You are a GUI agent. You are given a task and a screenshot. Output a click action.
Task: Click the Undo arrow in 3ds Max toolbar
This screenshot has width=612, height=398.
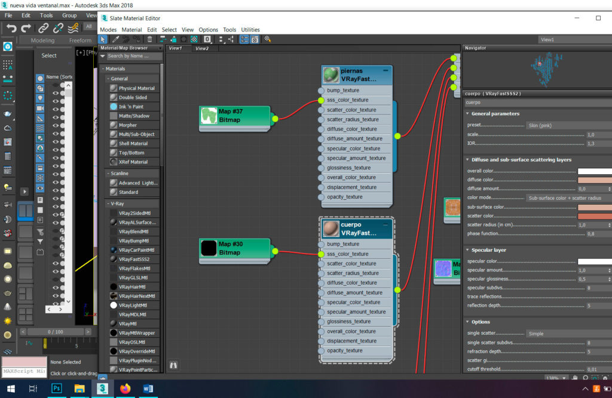pyautogui.click(x=10, y=28)
